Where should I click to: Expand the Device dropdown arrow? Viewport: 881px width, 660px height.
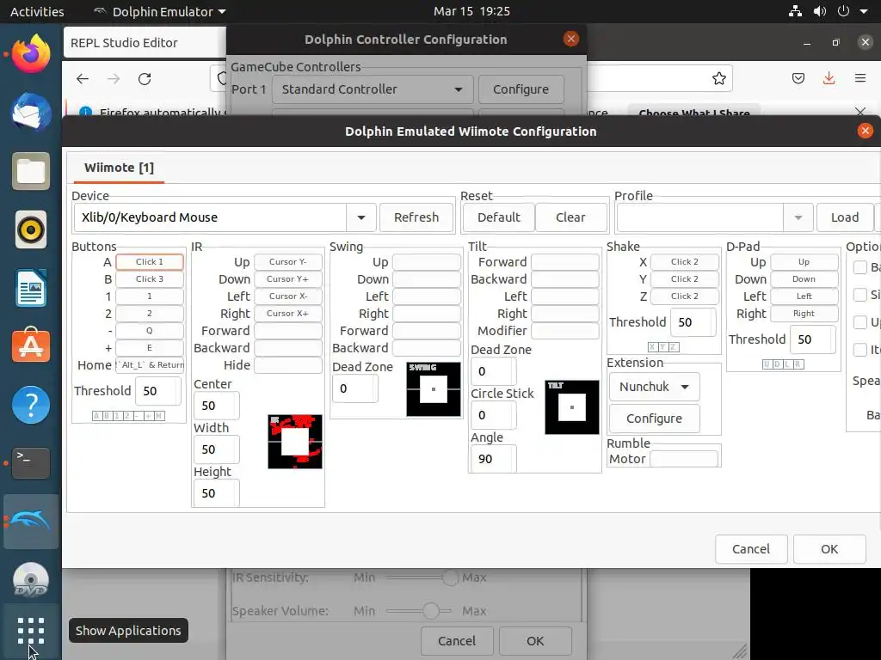coord(361,217)
